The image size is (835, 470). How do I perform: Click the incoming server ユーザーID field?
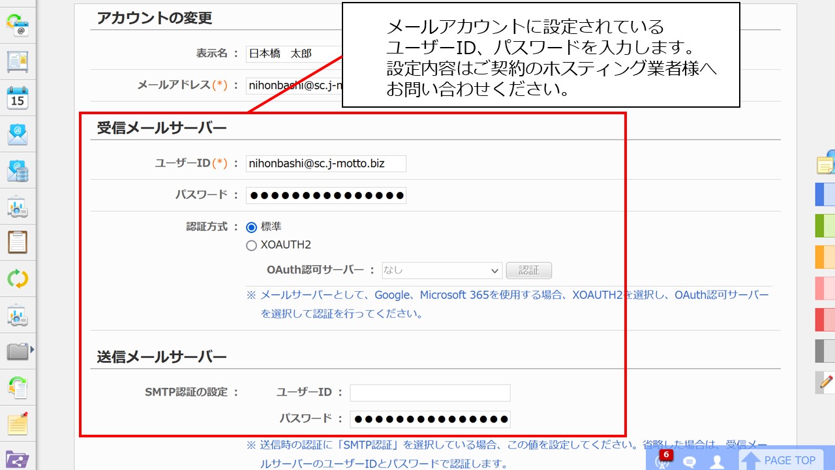coord(326,163)
